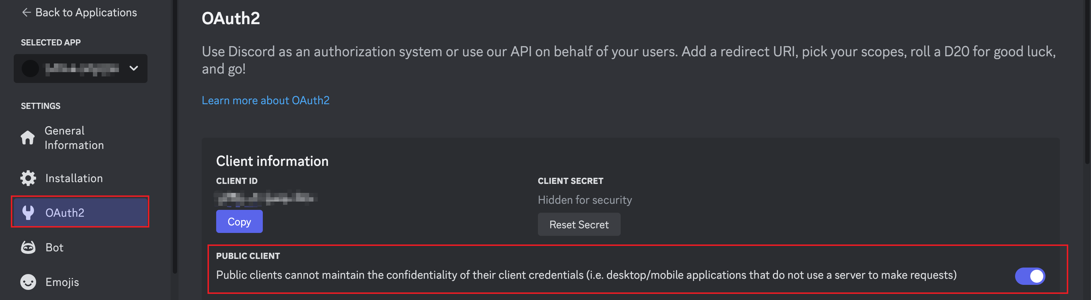The height and width of the screenshot is (300, 1091).
Task: Click the Bot robot icon
Action: [27, 247]
